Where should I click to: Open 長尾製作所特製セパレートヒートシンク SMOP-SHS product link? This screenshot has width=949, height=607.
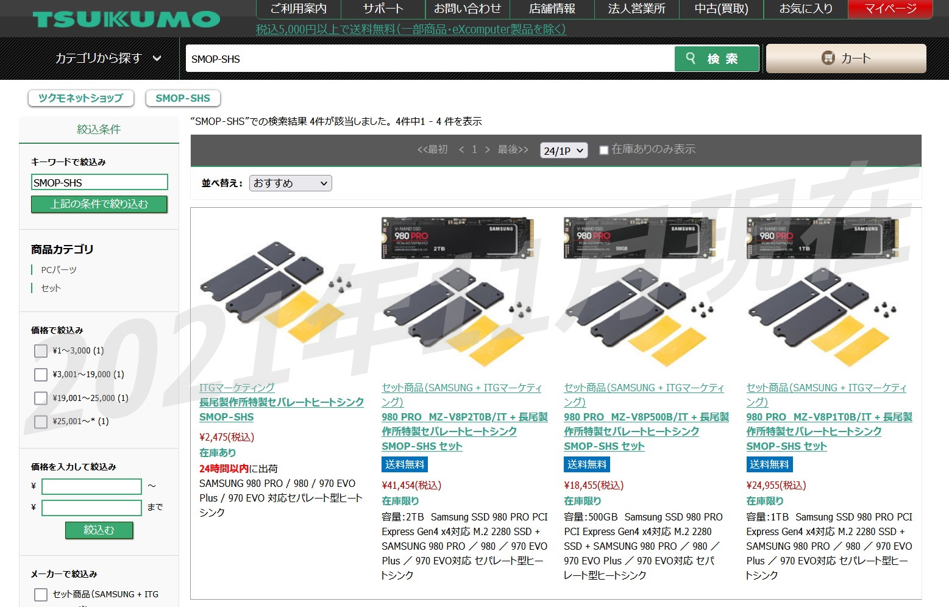click(282, 410)
